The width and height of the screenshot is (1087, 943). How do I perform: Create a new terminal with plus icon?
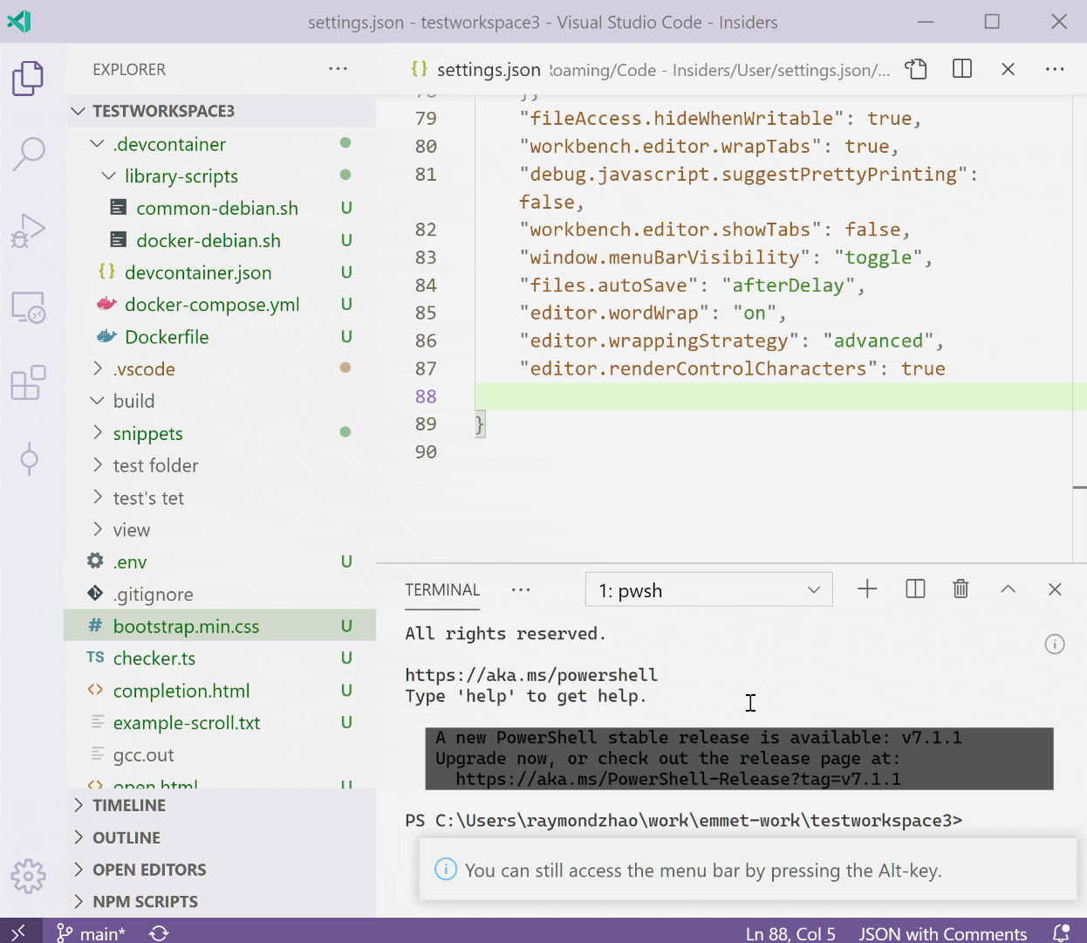(x=867, y=589)
